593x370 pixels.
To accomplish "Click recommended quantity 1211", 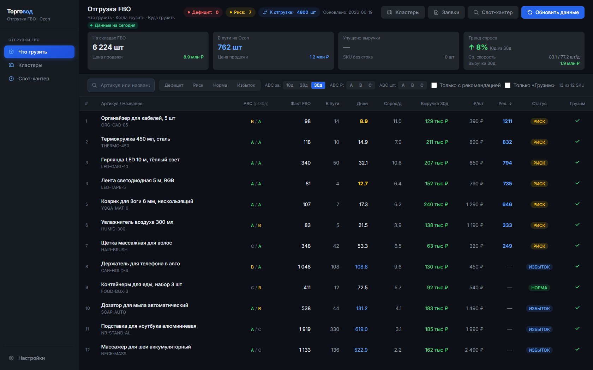I will click(507, 121).
